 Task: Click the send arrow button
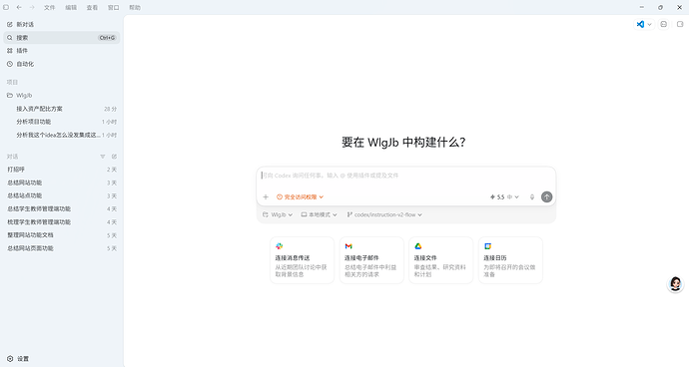tap(546, 197)
